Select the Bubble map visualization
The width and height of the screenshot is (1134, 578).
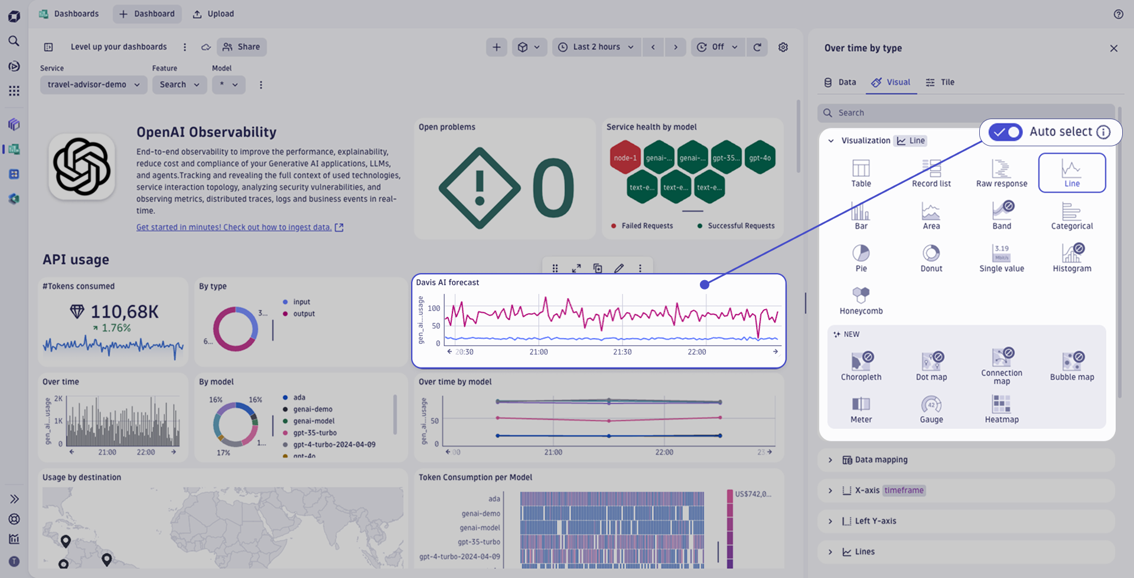pos(1071,364)
